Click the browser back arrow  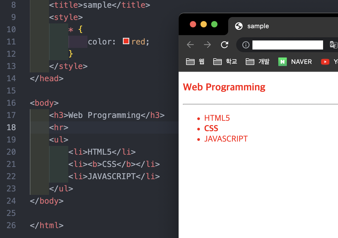190,44
